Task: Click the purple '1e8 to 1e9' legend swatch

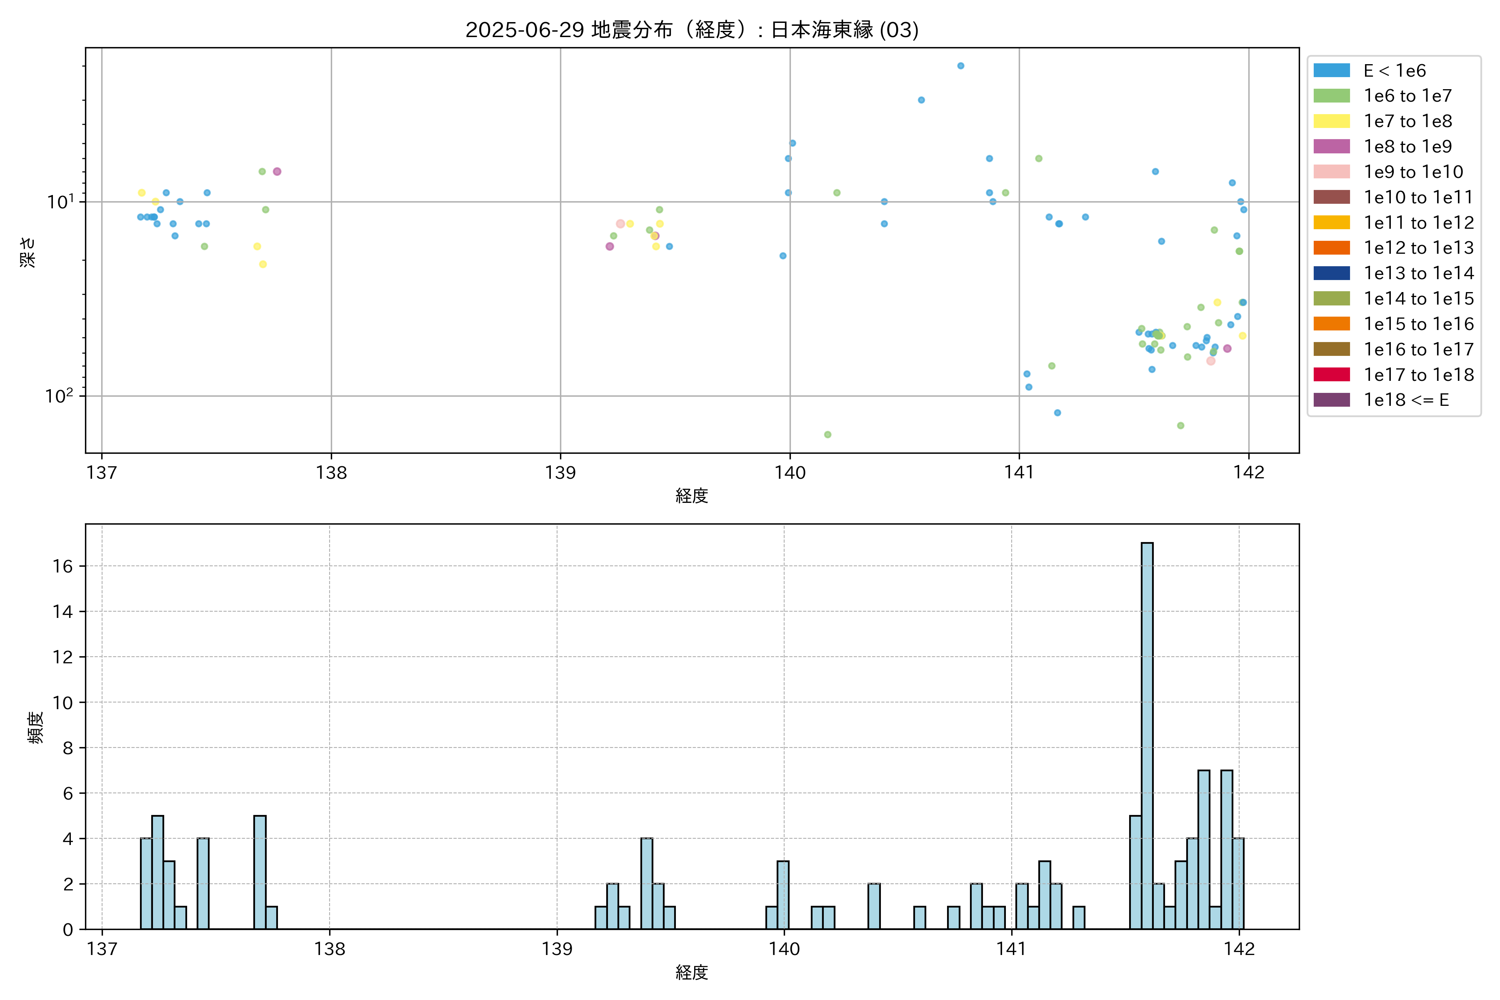Action: click(1332, 147)
